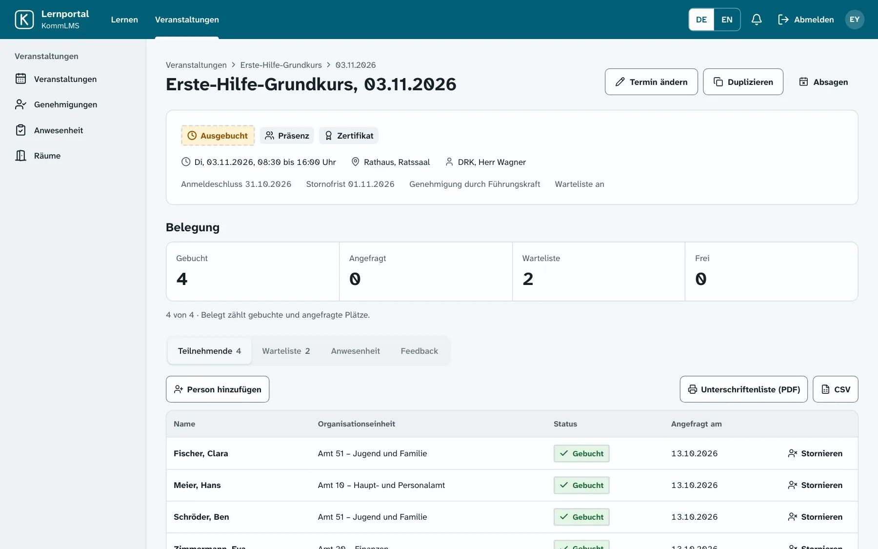The image size is (878, 549).
Task: Click the KommLMS logo icon
Action: pos(24,20)
